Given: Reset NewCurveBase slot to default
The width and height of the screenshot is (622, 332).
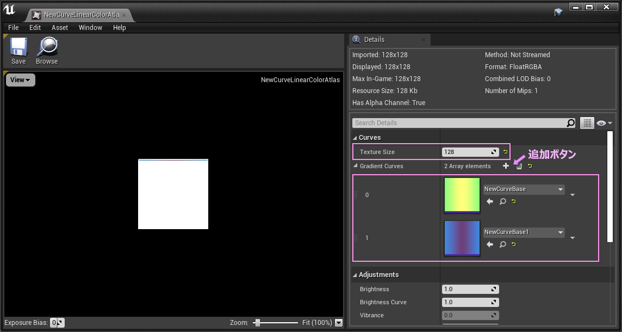Looking at the screenshot, I should tap(514, 201).
